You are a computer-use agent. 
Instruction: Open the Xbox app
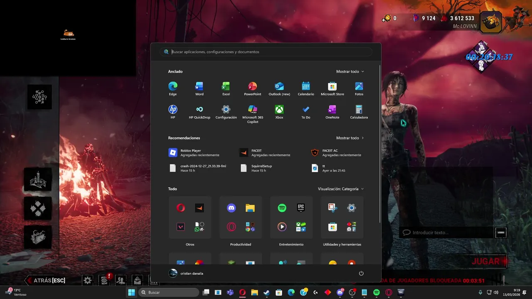click(x=279, y=112)
